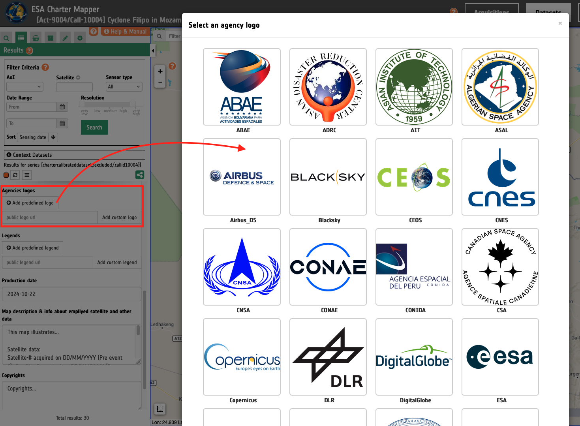Open the search tab magnifier icon

click(6, 38)
